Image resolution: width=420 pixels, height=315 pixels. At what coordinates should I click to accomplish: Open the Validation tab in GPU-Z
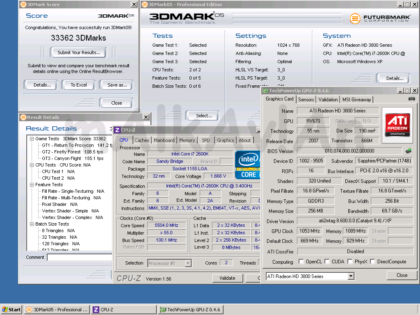(328, 100)
